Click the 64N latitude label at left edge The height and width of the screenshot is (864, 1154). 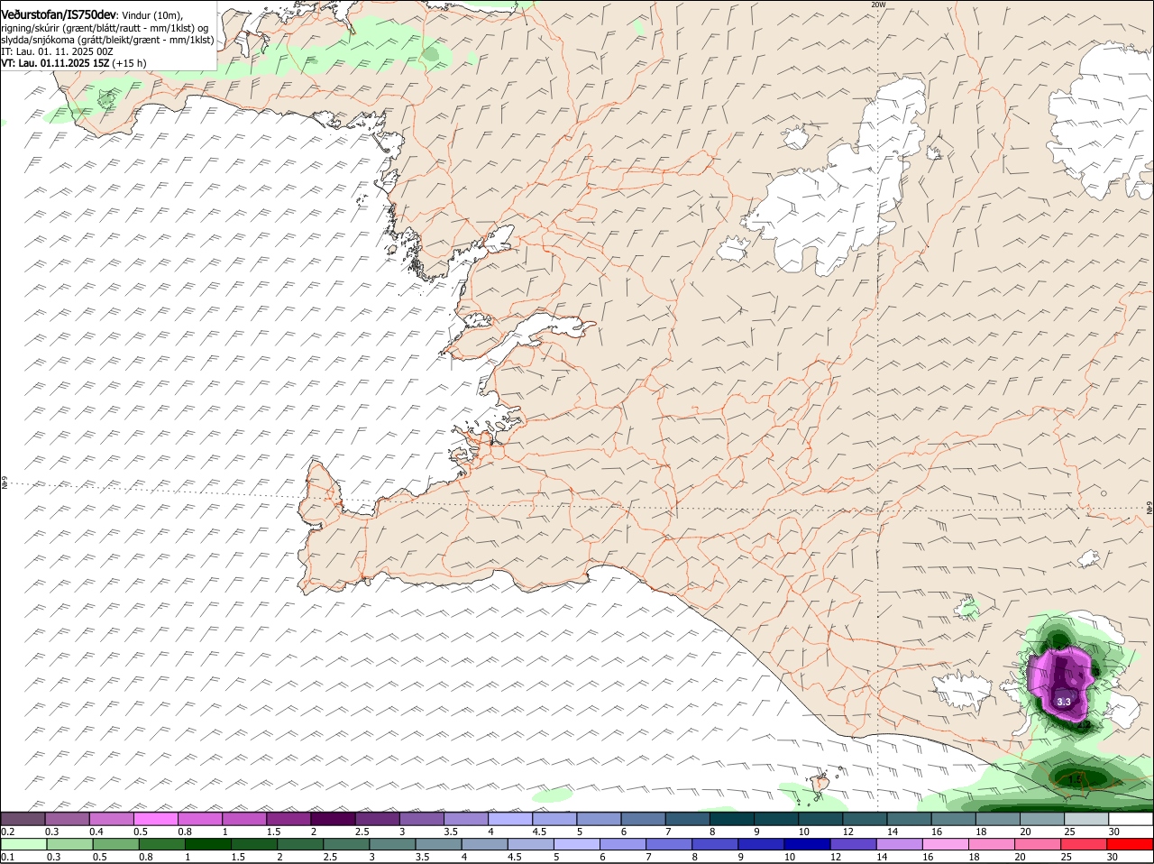click(x=4, y=484)
